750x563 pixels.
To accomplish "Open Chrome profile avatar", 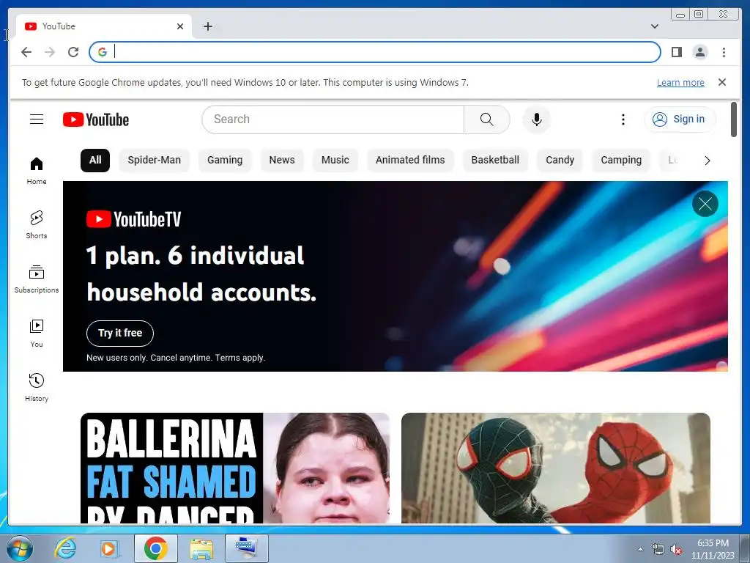I will [699, 52].
